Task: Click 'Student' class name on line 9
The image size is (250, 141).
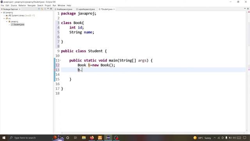Action: click(95, 51)
